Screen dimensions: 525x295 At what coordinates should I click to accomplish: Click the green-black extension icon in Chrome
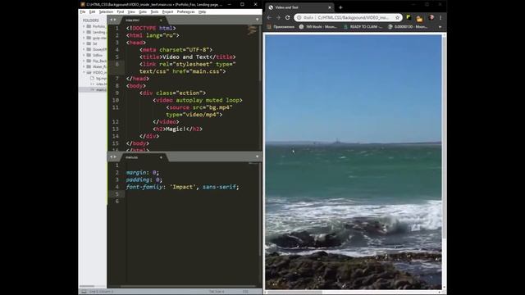click(x=409, y=17)
